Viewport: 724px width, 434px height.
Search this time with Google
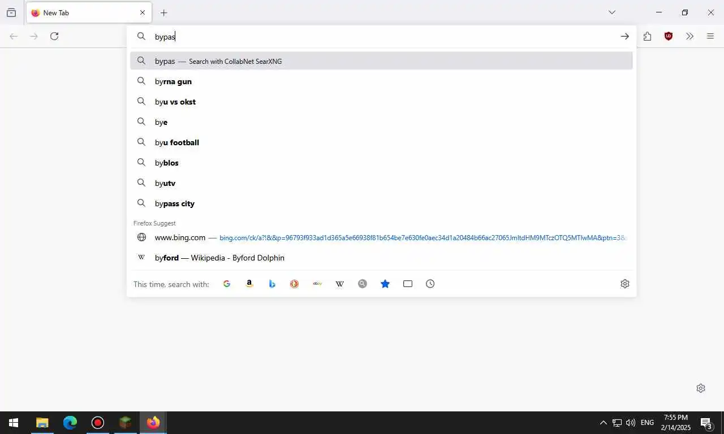pyautogui.click(x=227, y=284)
